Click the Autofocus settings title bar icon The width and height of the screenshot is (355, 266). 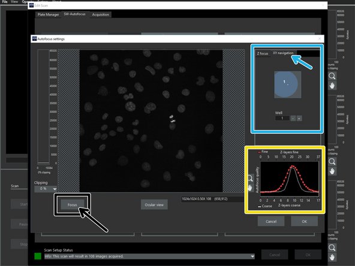(x=34, y=39)
